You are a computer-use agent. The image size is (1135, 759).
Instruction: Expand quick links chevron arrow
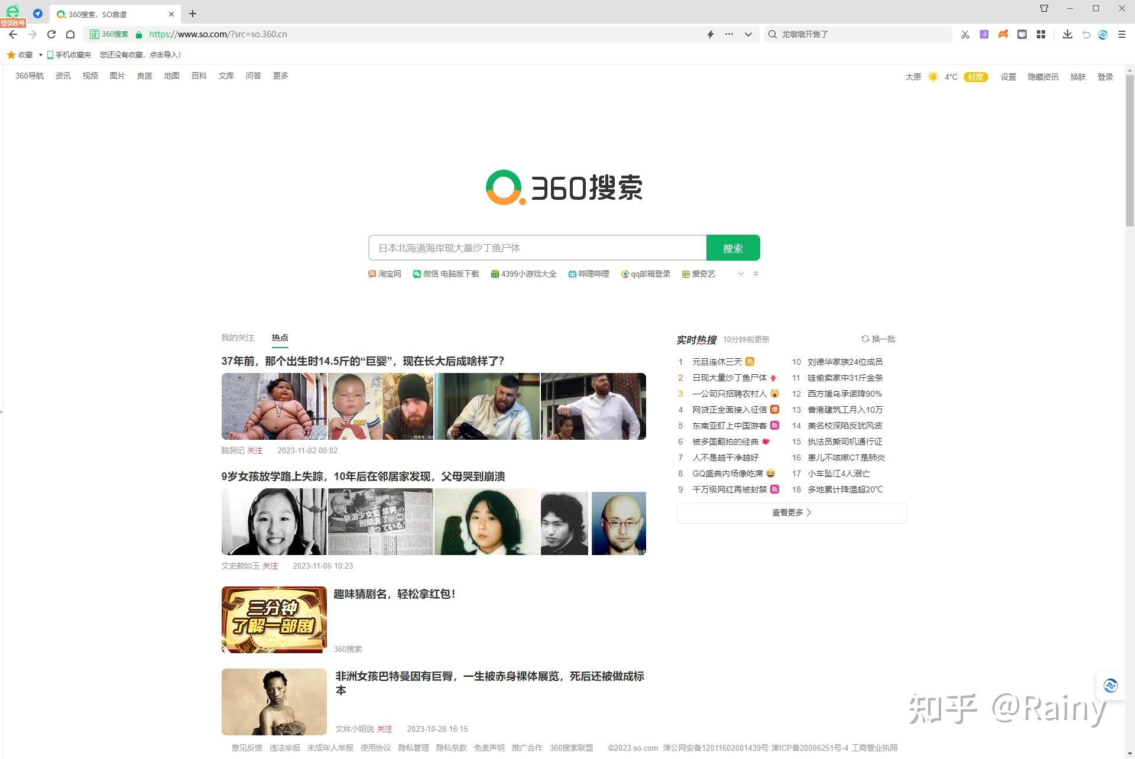(x=741, y=274)
